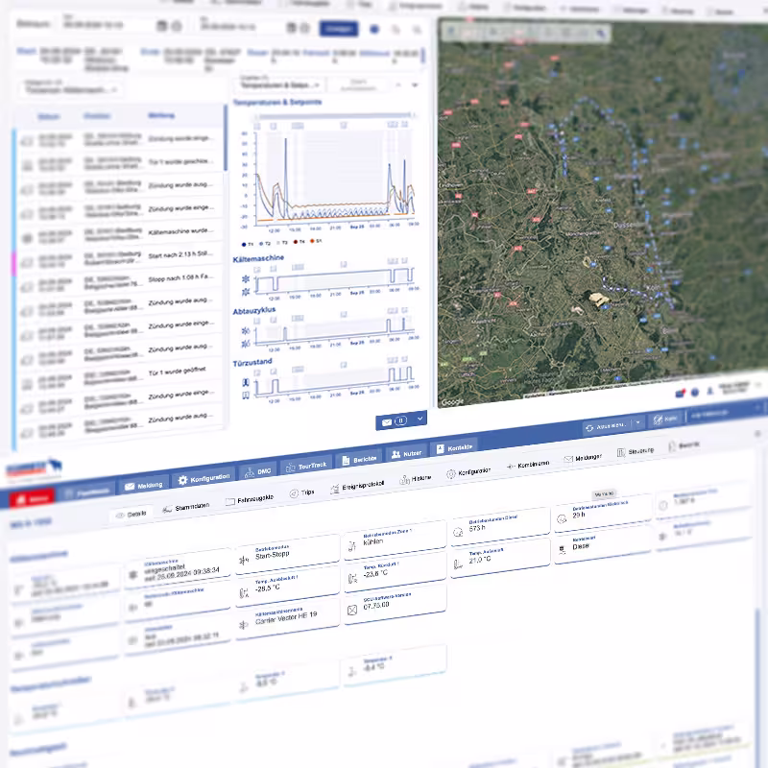The width and height of the screenshot is (768, 768).
Task: Click the blue apply button next to date range
Action: pyautogui.click(x=339, y=29)
